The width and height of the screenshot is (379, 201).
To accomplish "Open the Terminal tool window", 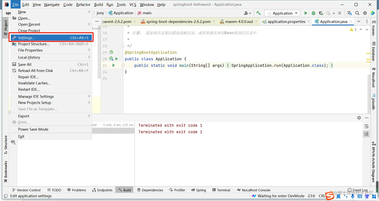I will tap(221, 190).
